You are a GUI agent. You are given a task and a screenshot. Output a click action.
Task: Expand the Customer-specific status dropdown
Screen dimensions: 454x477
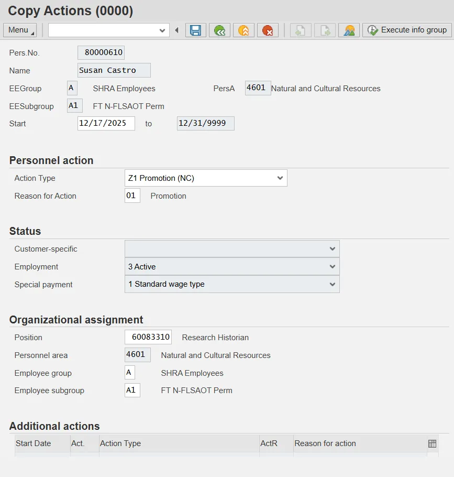point(332,249)
